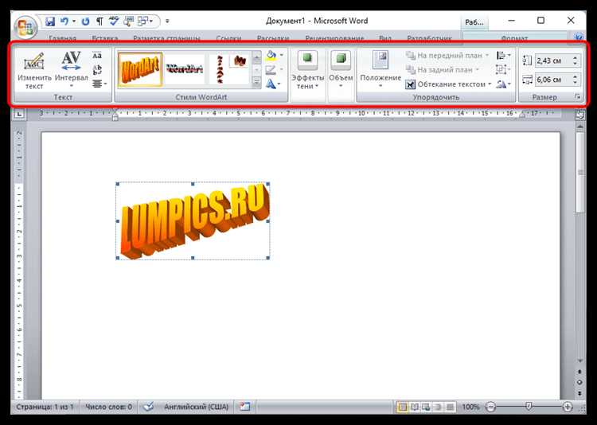Run the spelling check ABC icon
The image size is (597, 425).
114,21
